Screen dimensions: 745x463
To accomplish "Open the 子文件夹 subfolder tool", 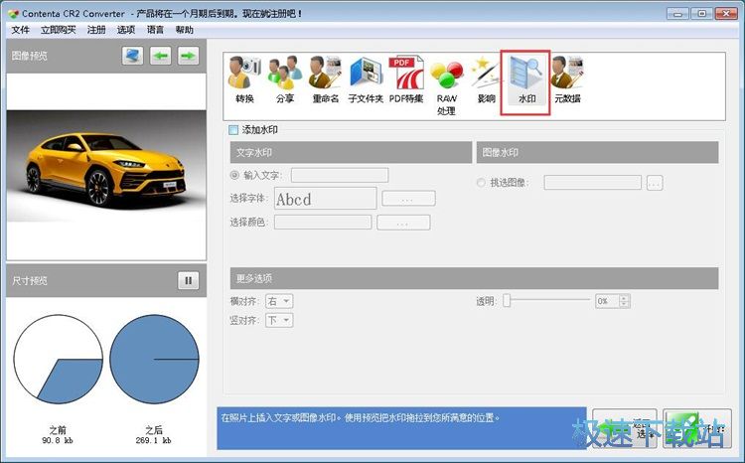I will pos(366,79).
